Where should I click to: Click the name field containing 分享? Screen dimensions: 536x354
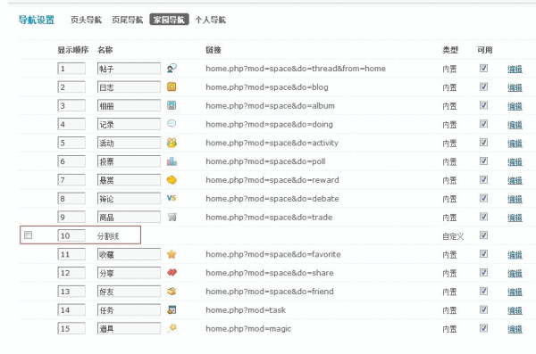129,273
